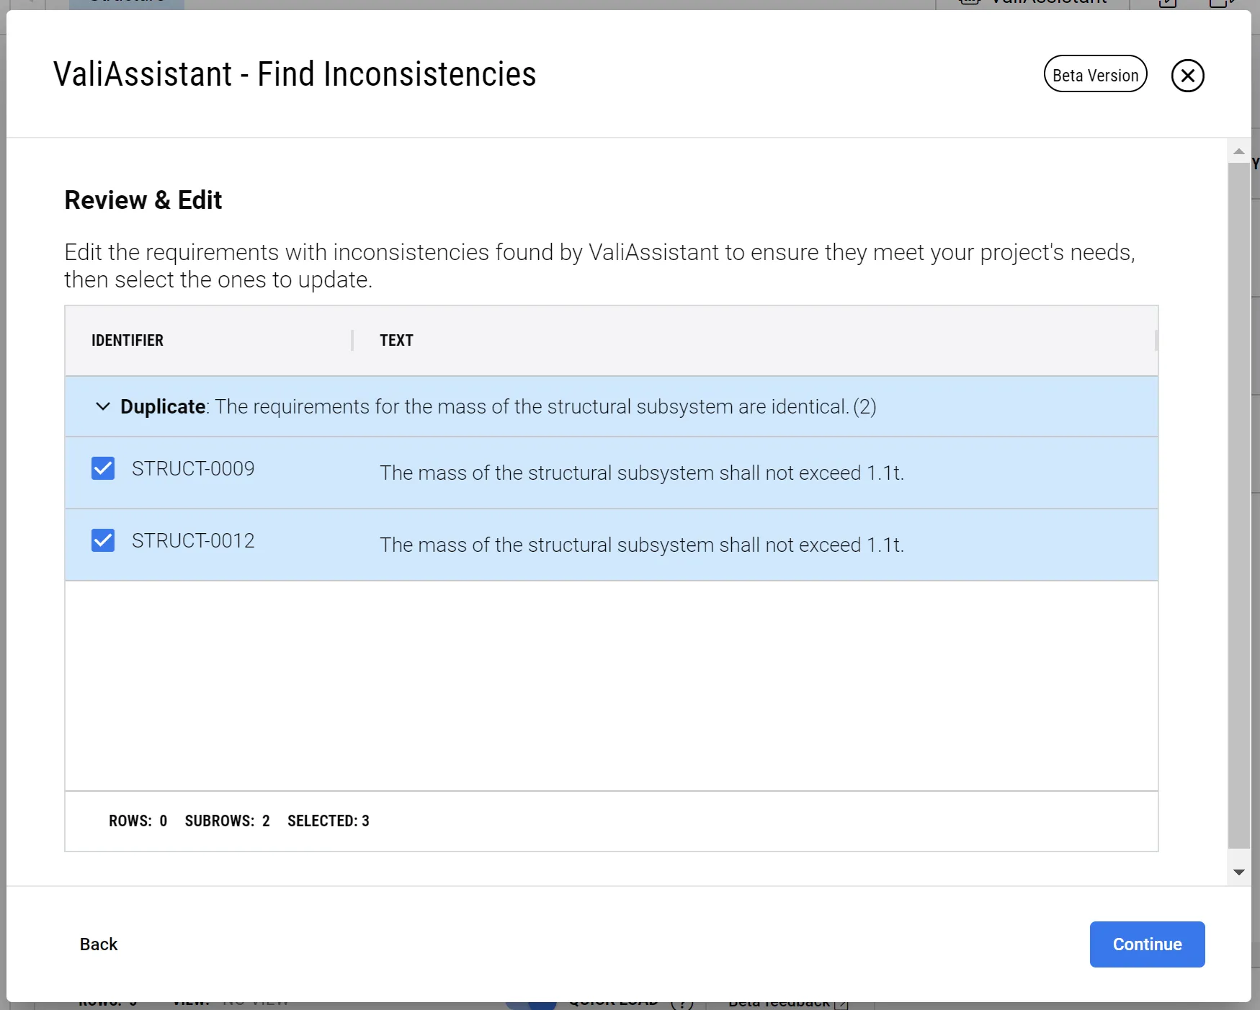
Task: Select the STRUCT-0012 identifier label
Action: 193,540
